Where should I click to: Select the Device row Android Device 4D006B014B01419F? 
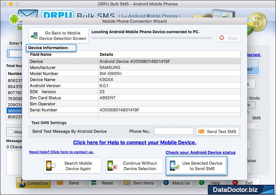[134, 61]
